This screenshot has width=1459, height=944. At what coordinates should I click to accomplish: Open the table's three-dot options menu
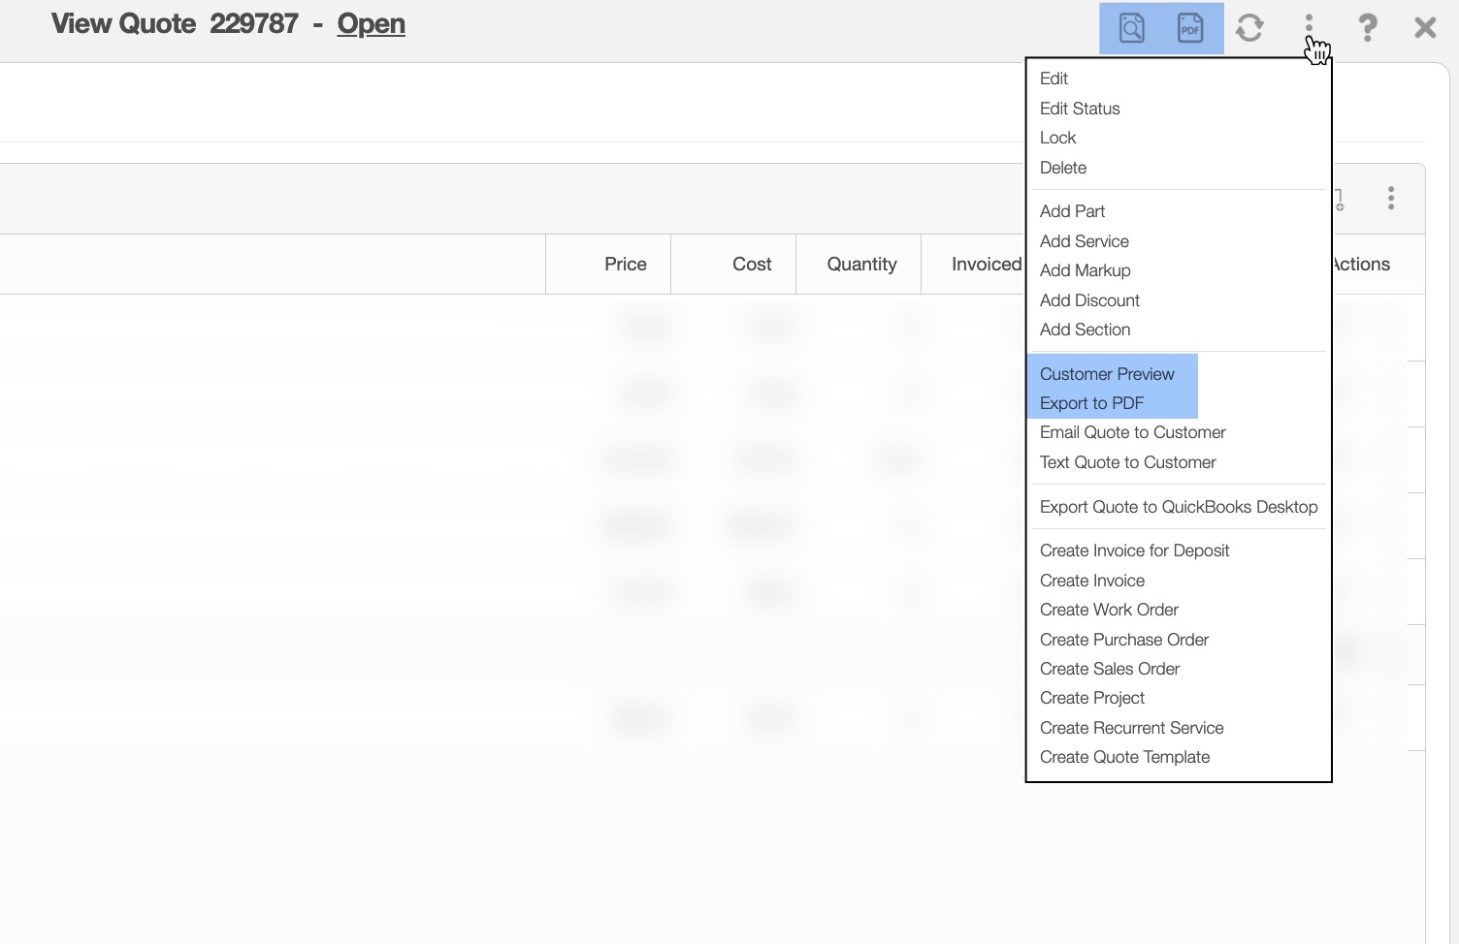tap(1390, 199)
